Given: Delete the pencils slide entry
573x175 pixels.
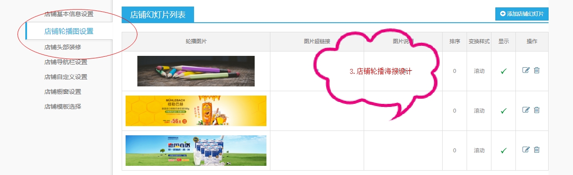Looking at the screenshot, I should [x=537, y=70].
